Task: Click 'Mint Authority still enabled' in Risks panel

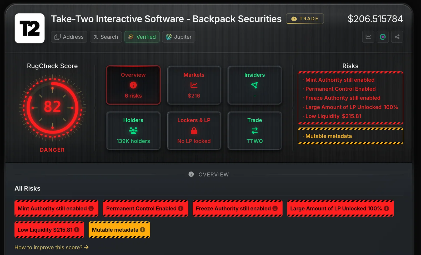Action: 340,80
